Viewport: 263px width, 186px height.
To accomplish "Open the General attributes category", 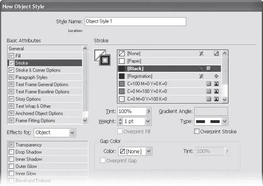I will (x=16, y=49).
